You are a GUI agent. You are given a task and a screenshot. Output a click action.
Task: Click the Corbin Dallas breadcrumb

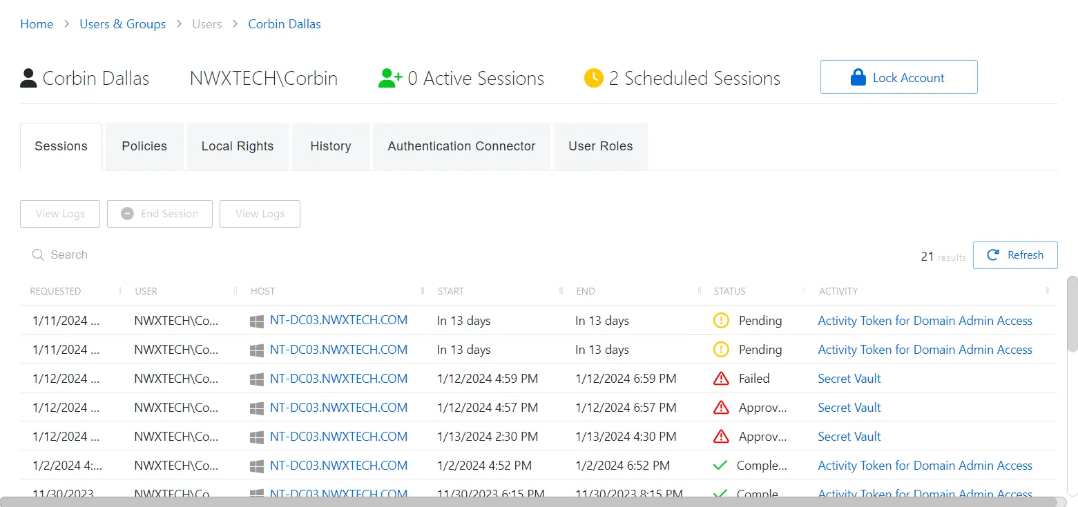coord(285,24)
